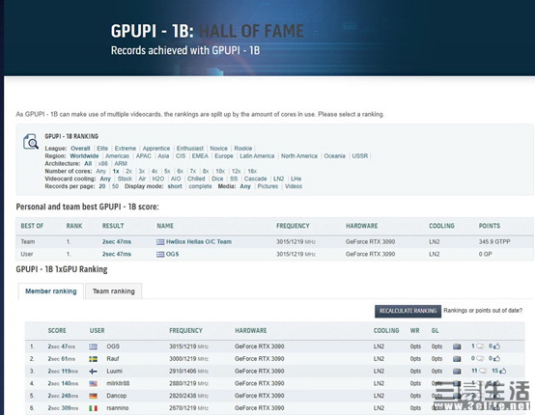Image resolution: width=535 pixels, height=415 pixels.
Task: Click the US flag in row 4
Action: (x=93, y=383)
